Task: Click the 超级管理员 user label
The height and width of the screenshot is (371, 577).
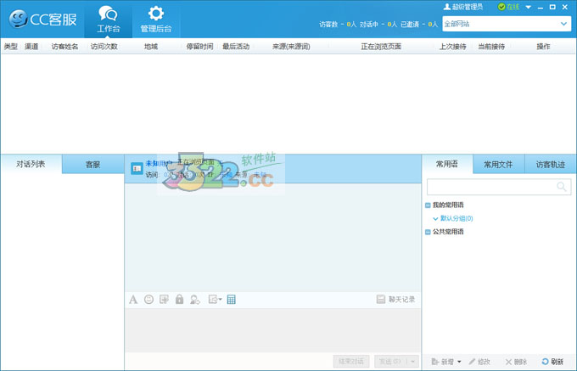Action: point(463,7)
